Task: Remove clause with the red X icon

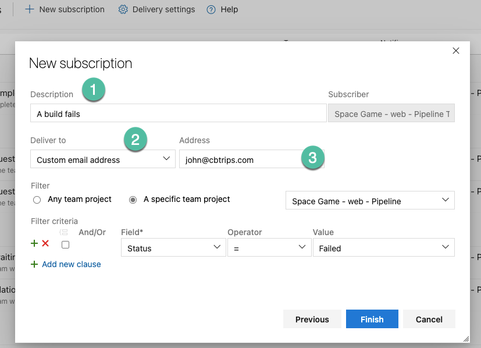Action: [45, 243]
